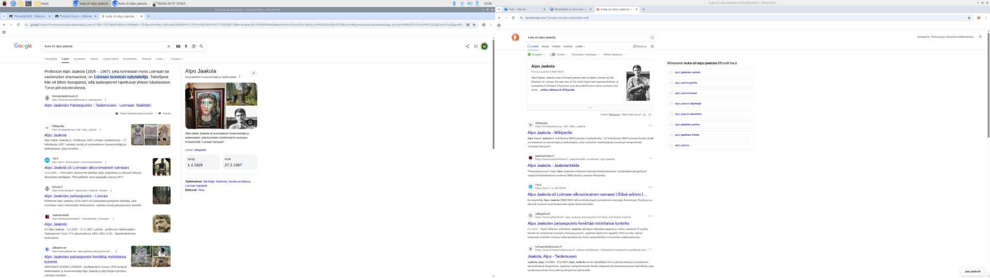This screenshot has height=278, width=990.
Task: Click Duck.ai button
Action: pos(639,46)
